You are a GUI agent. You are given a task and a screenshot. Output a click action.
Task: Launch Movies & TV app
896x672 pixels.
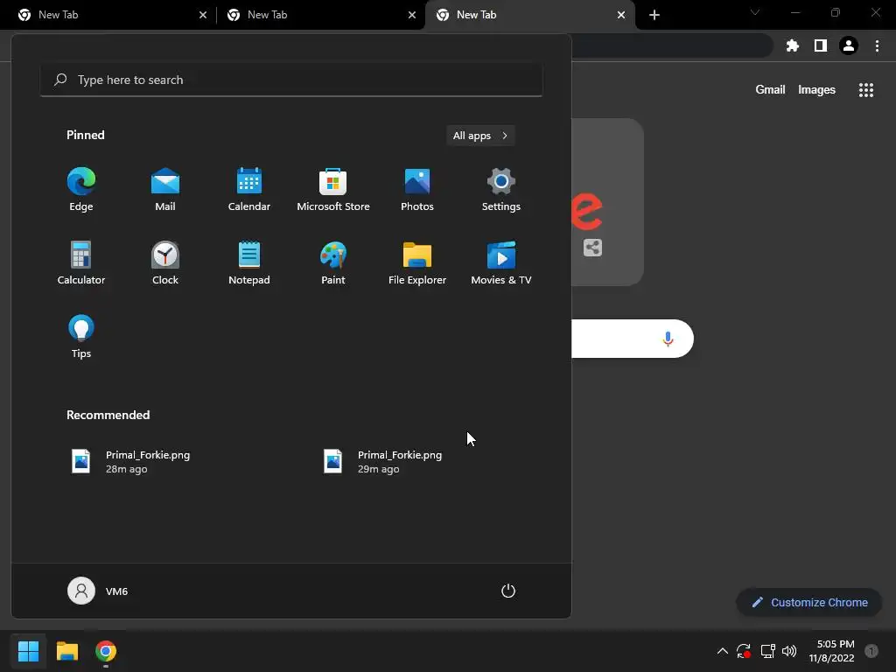(x=501, y=262)
